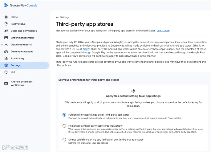This screenshot has width=211, height=152.
Task: Click the Android developer verification icon
Action: [6, 83]
